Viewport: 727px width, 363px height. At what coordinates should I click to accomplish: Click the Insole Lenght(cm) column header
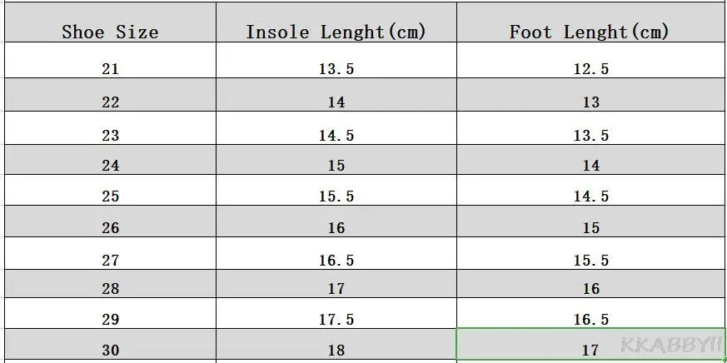pyautogui.click(x=336, y=32)
